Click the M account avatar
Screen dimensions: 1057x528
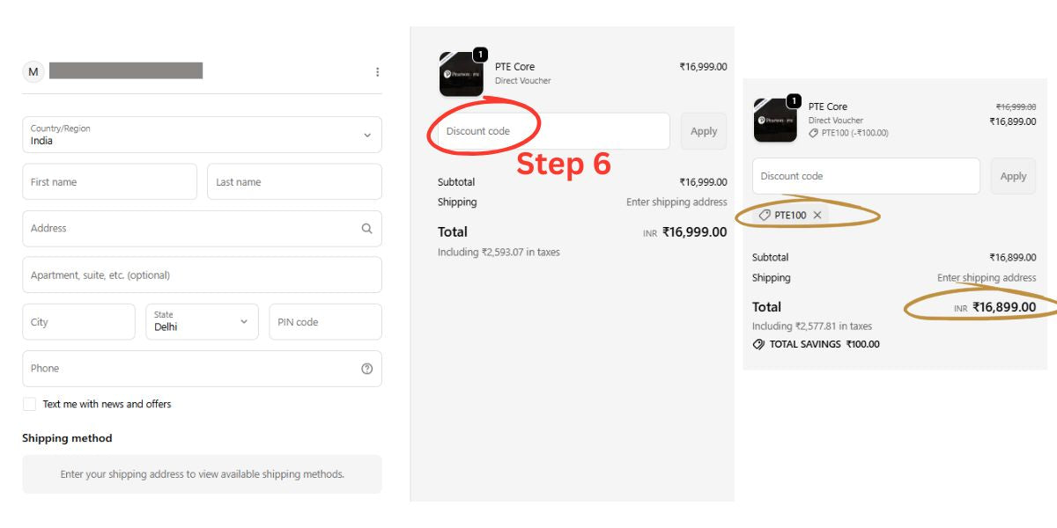click(x=33, y=72)
